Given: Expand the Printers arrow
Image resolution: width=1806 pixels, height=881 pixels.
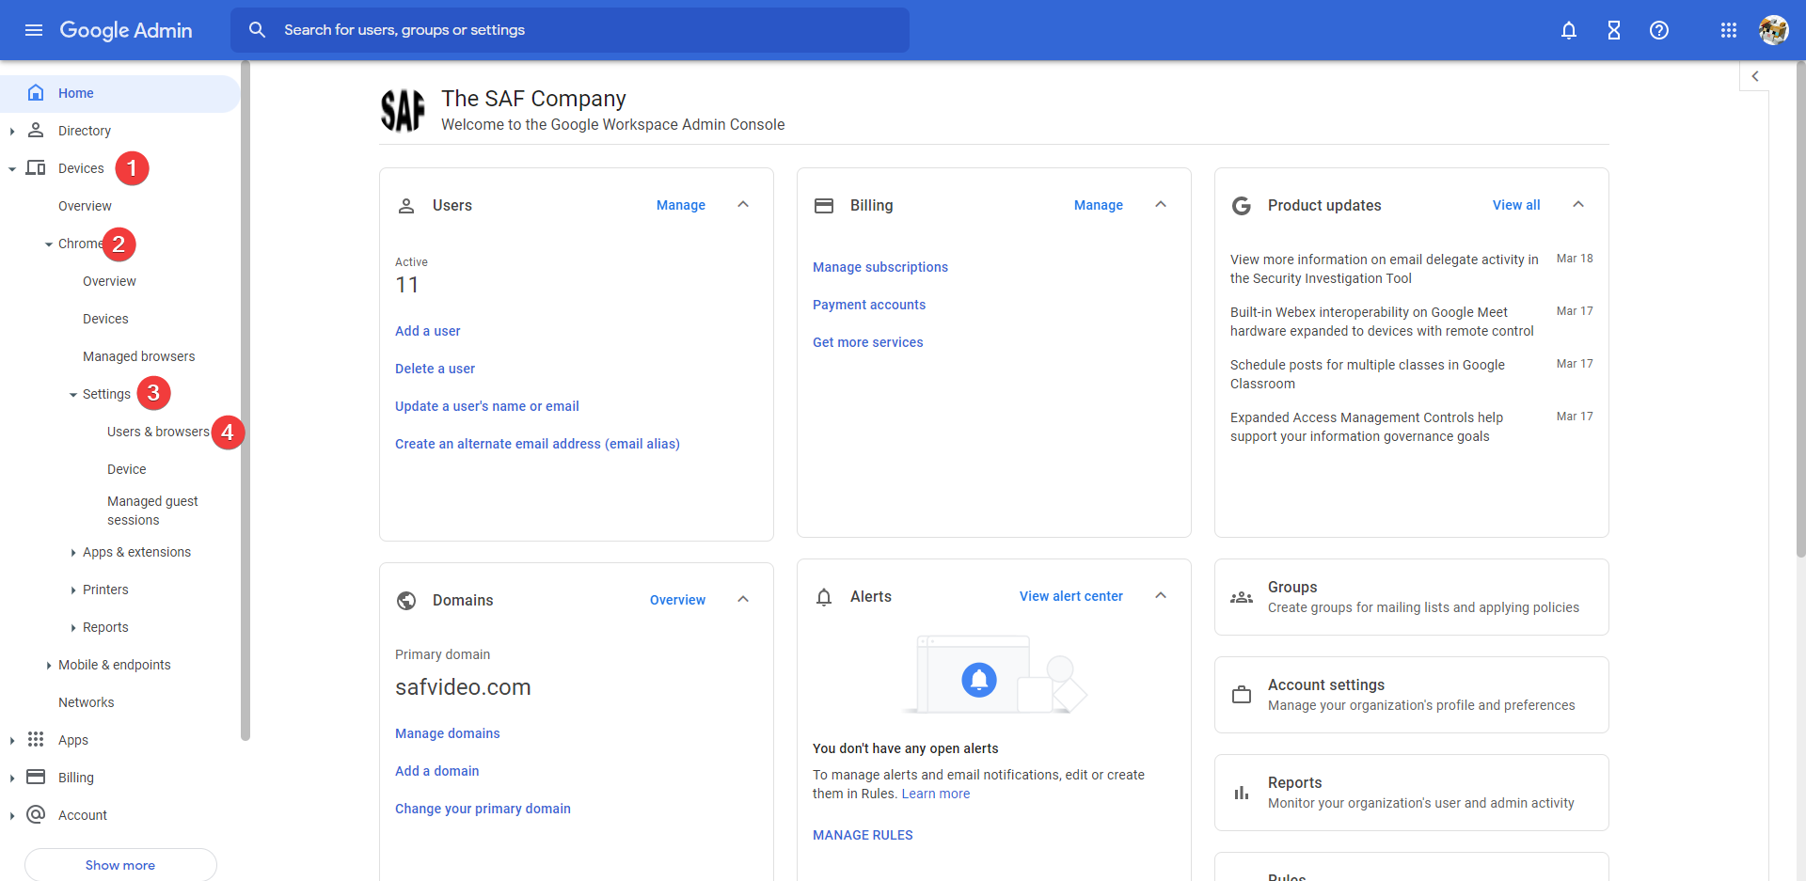Looking at the screenshot, I should [x=73, y=590].
